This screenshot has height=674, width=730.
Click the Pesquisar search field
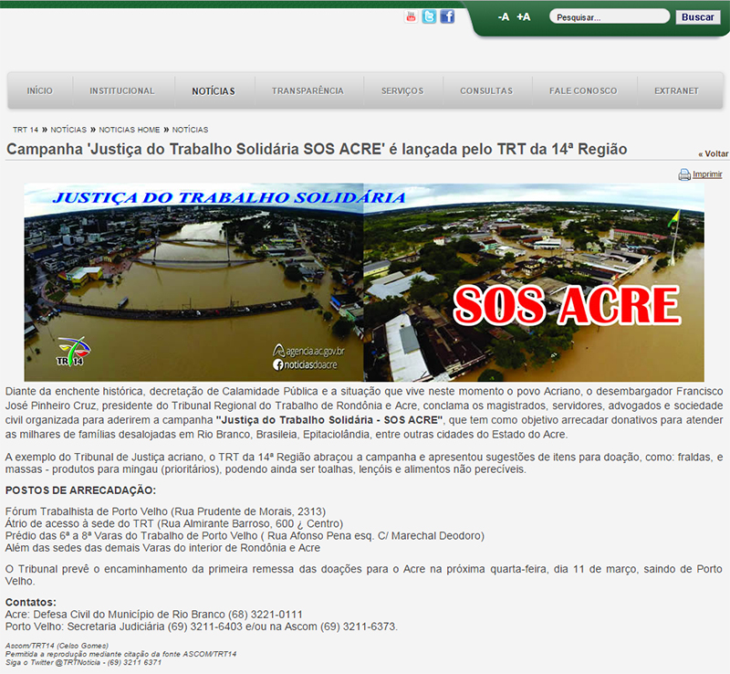607,17
